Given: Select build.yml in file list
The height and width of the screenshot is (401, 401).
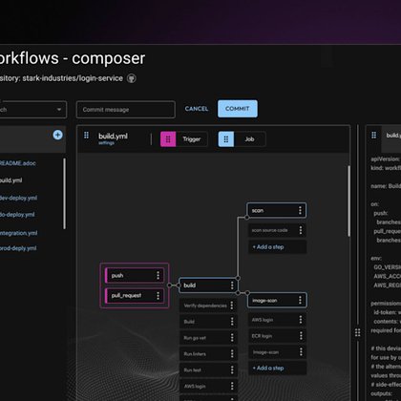Looking at the screenshot, I should (x=11, y=180).
